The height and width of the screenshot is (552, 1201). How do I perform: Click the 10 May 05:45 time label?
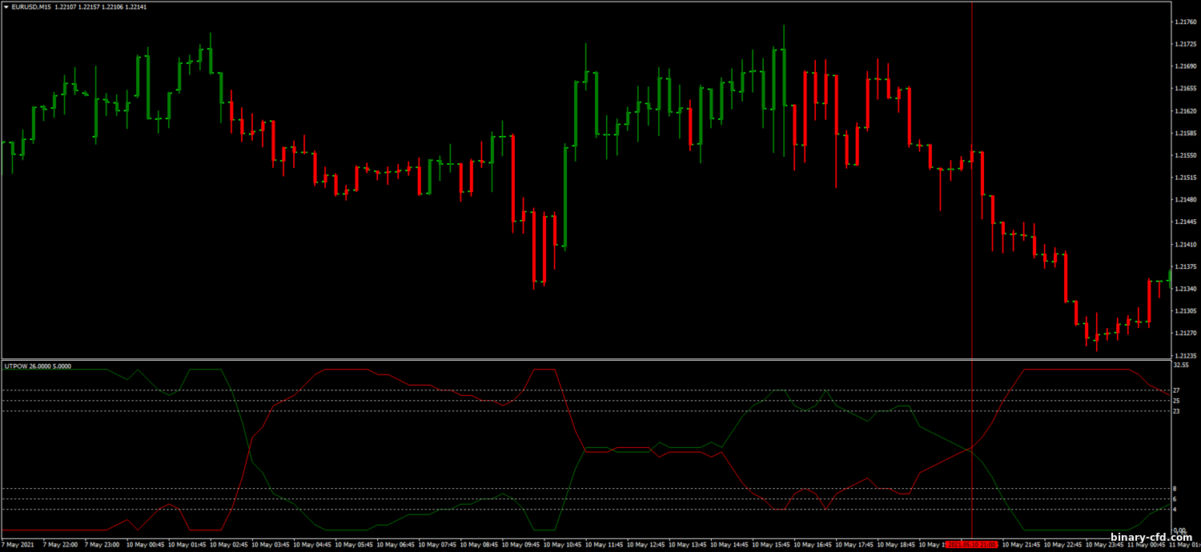click(x=355, y=545)
